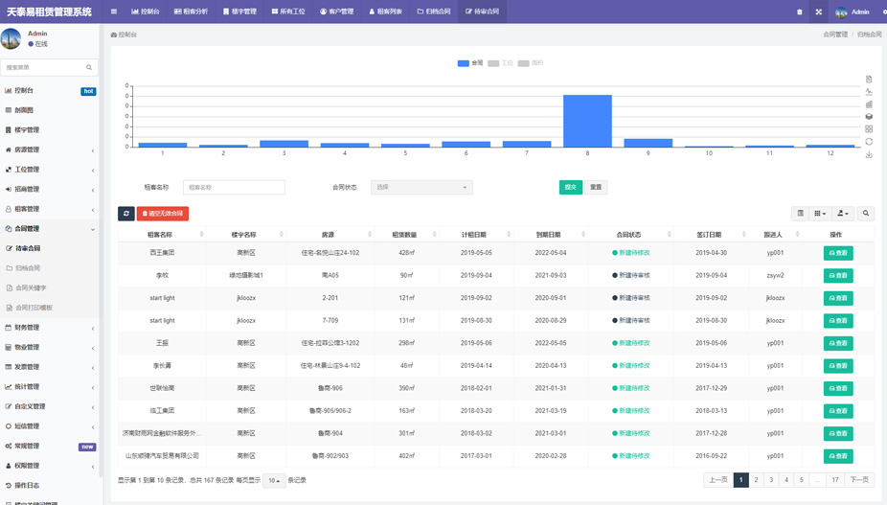
Task: Open the 合同状态 select dropdown
Action: coord(422,188)
